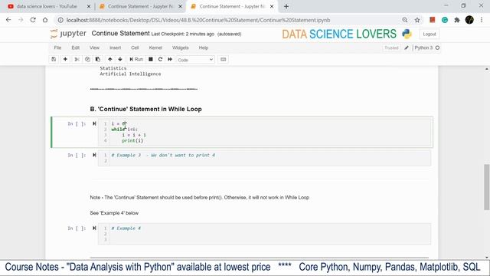Close the active Continue Statement tab

point(272,6)
